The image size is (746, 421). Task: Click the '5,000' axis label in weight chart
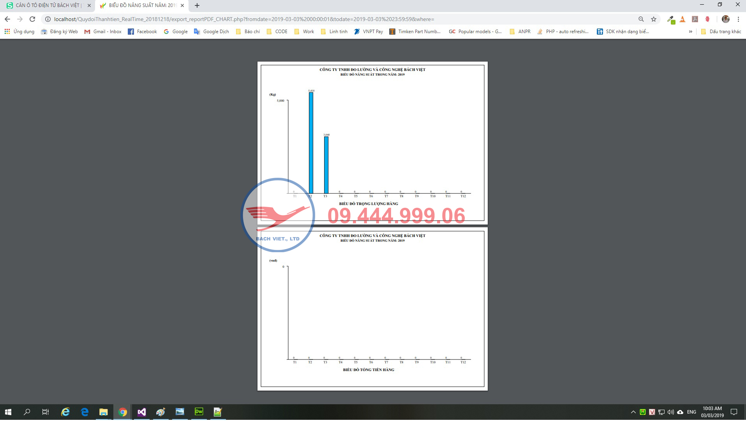point(280,101)
